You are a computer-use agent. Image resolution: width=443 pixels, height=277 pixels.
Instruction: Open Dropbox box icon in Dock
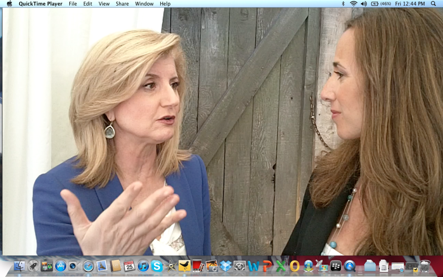click(x=226, y=266)
